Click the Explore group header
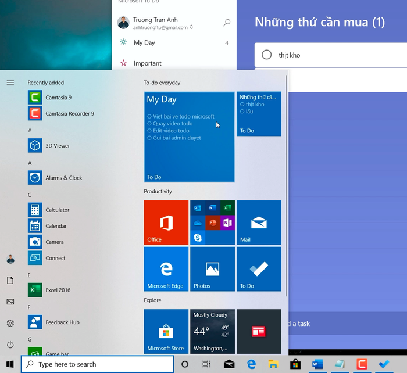Image resolution: width=407 pixels, height=373 pixels. 152,300
